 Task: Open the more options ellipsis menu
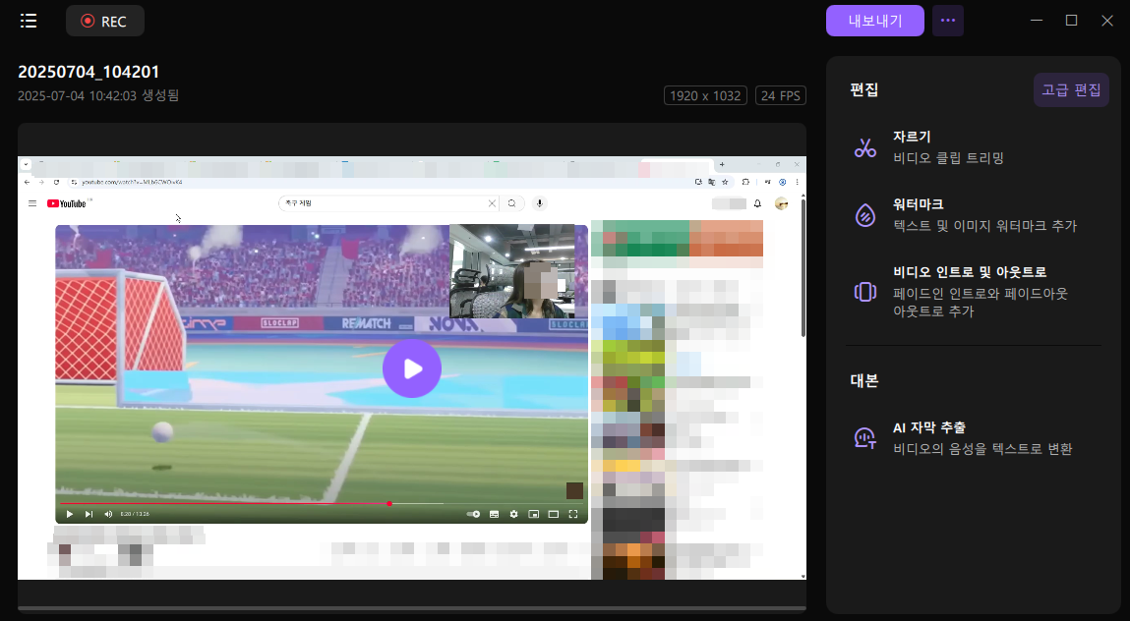[947, 21]
